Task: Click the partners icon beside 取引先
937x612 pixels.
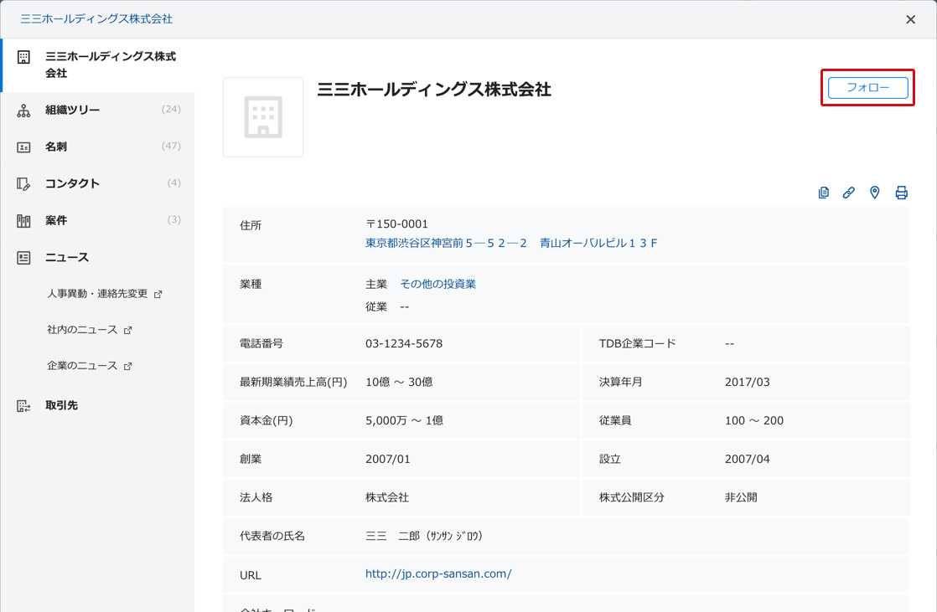Action: click(x=23, y=406)
